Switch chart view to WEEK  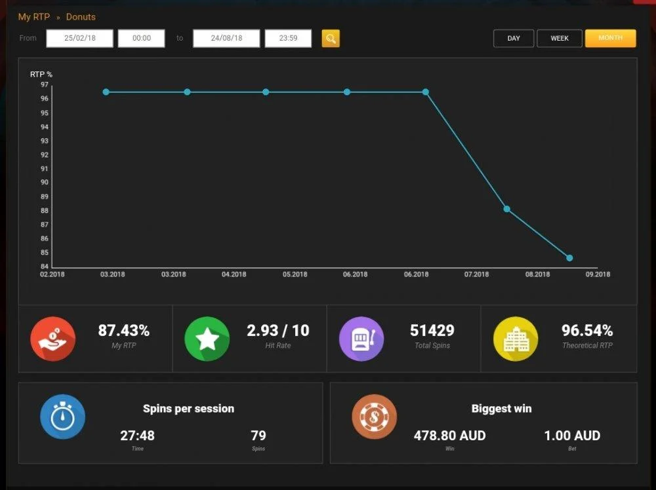(x=560, y=39)
